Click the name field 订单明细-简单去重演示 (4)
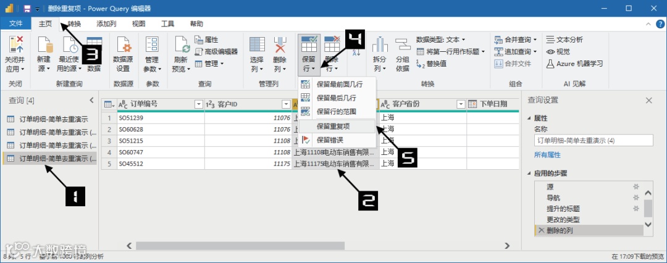This screenshot has width=667, height=263. 594,140
